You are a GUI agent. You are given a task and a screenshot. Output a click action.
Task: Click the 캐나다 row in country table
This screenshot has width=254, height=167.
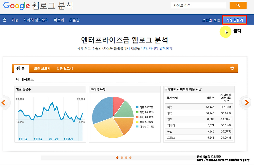199,125
